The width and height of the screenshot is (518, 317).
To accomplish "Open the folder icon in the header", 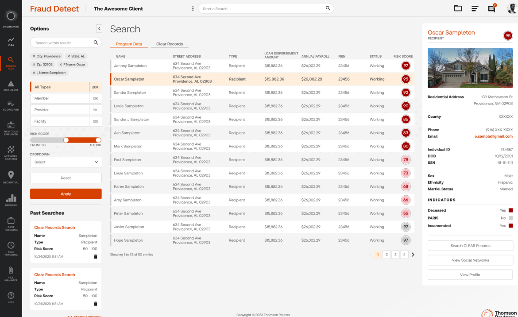I will (x=458, y=8).
